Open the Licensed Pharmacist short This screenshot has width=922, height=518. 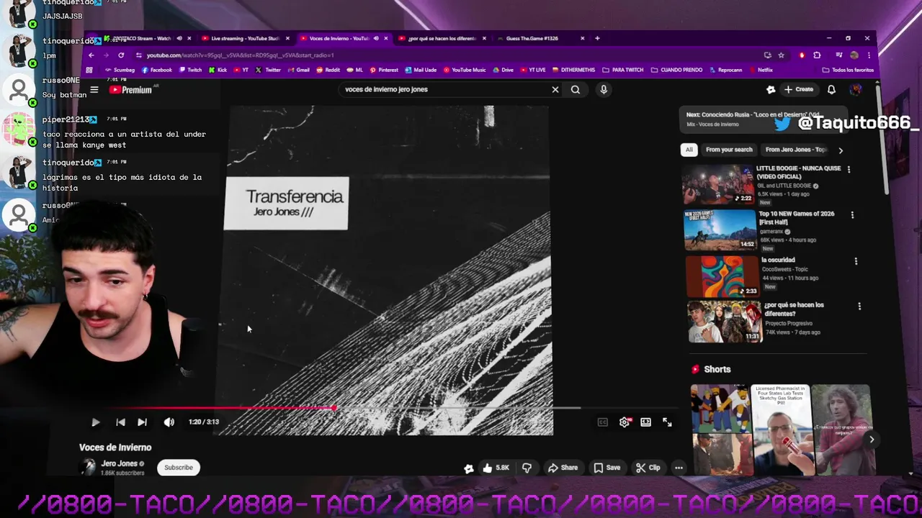782,430
